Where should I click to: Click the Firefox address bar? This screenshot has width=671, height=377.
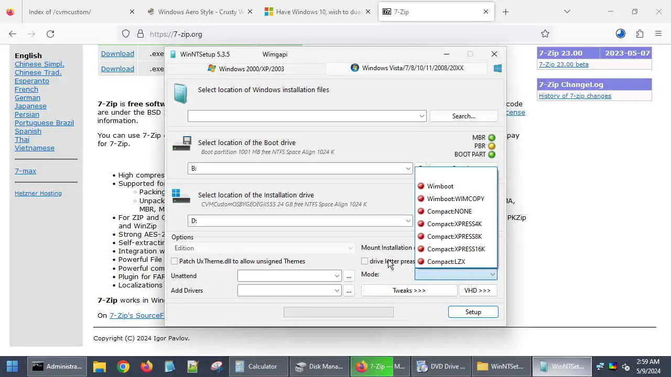[x=335, y=34]
